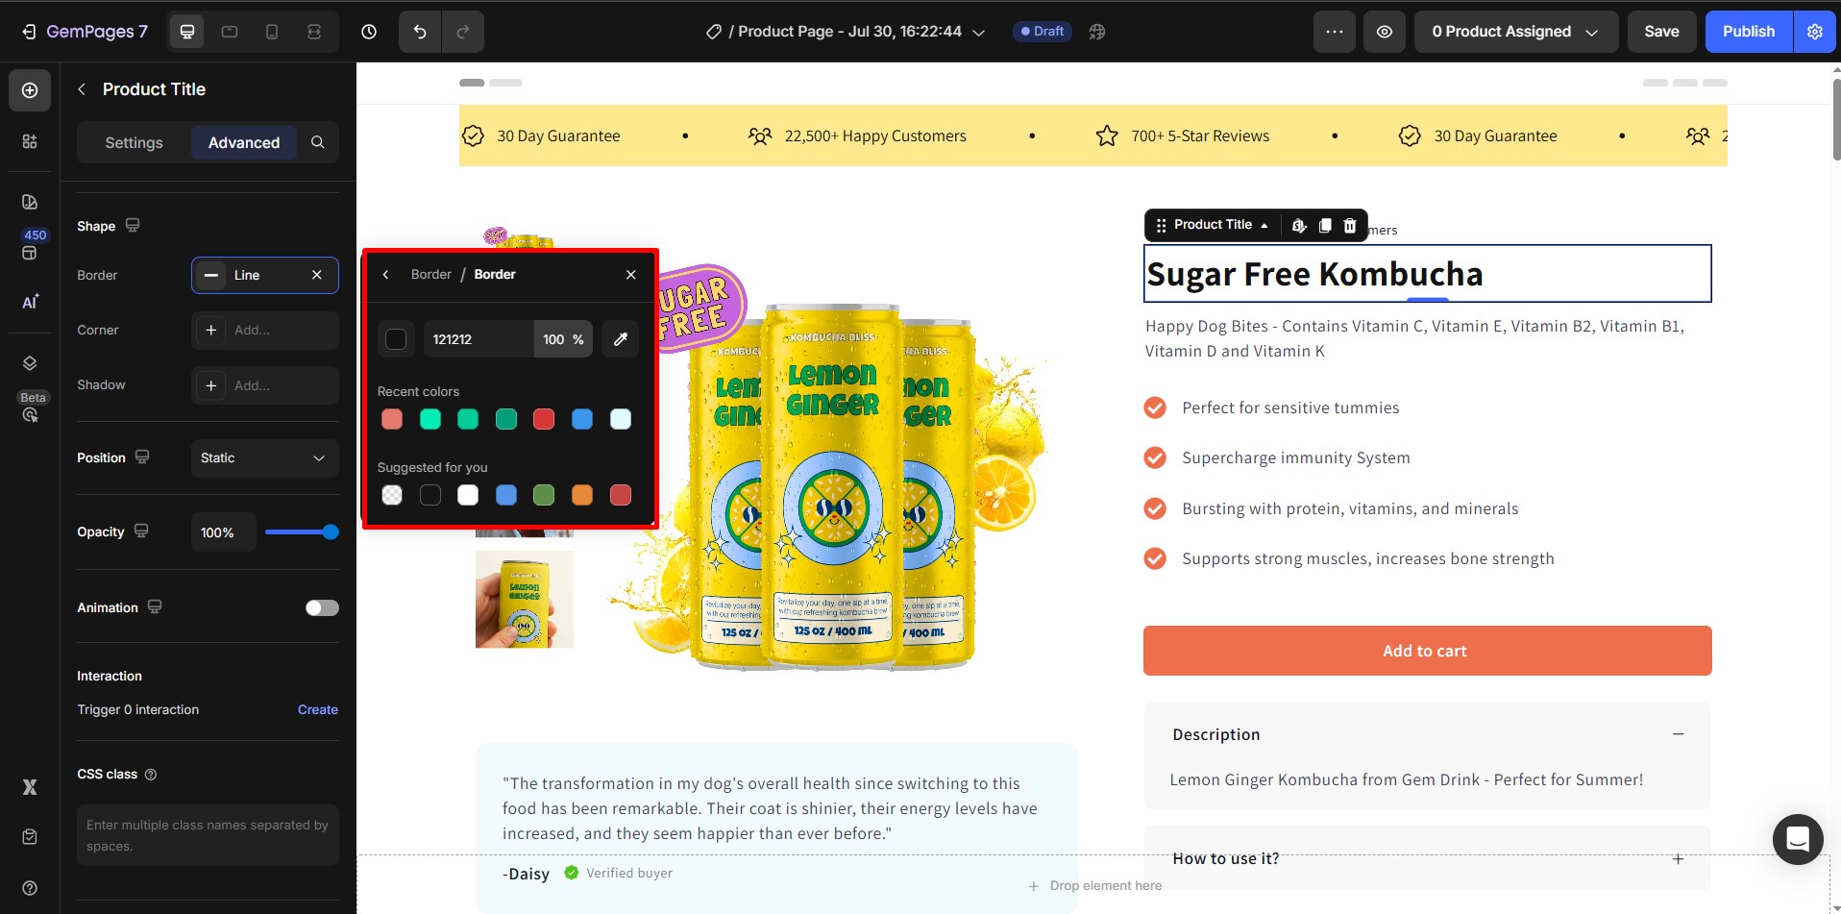Switch to mobile device view
This screenshot has height=914, width=1841.
(x=272, y=32)
